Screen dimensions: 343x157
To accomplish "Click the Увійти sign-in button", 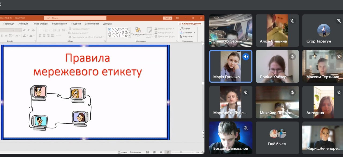I will point(167,18).
